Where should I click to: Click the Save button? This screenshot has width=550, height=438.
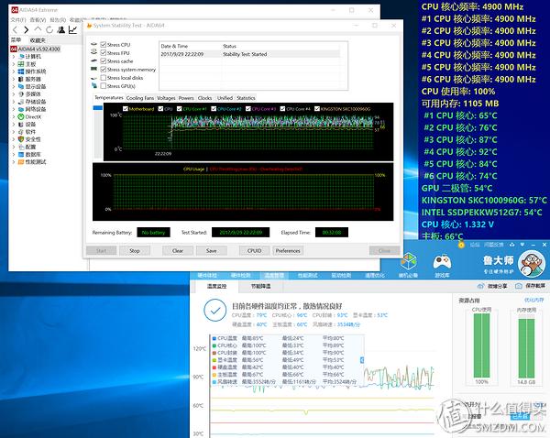(x=212, y=251)
